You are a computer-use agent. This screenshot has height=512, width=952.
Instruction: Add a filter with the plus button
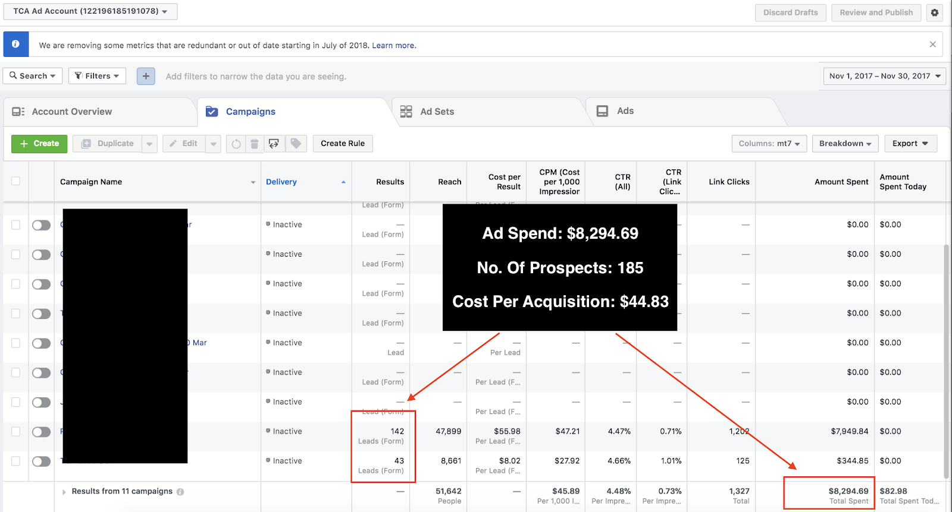(146, 76)
